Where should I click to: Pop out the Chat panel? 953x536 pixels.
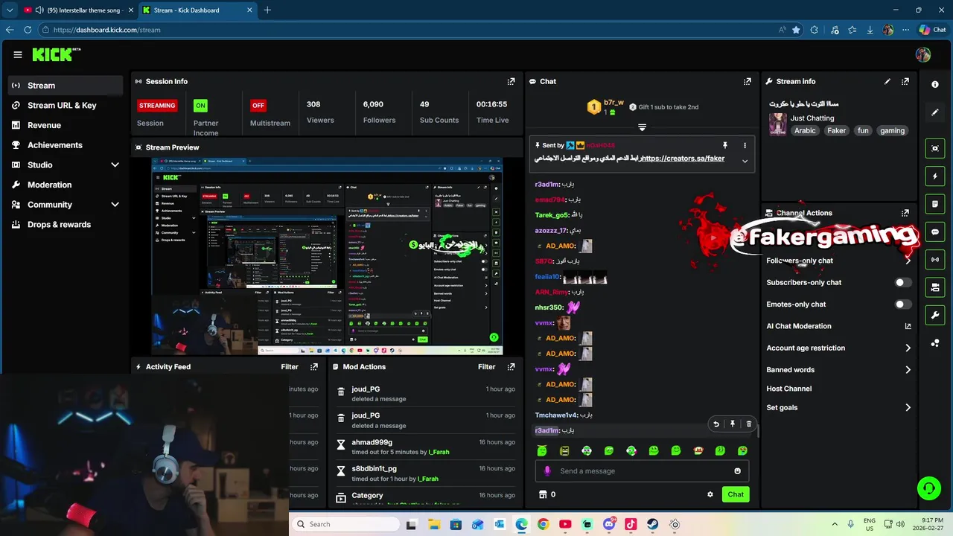(748, 81)
